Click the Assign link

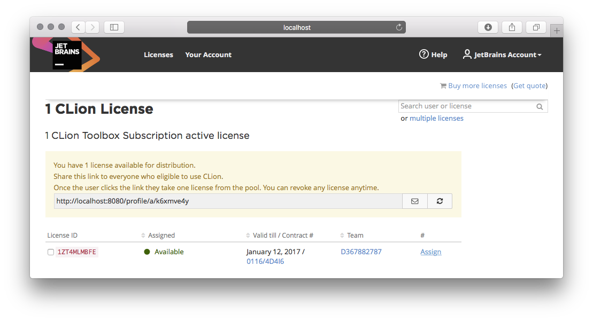(430, 252)
